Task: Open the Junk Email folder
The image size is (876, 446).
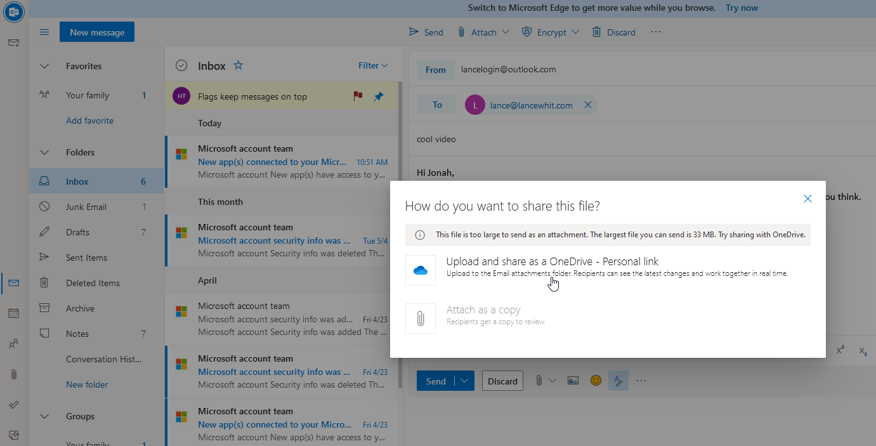Action: pyautogui.click(x=96, y=207)
